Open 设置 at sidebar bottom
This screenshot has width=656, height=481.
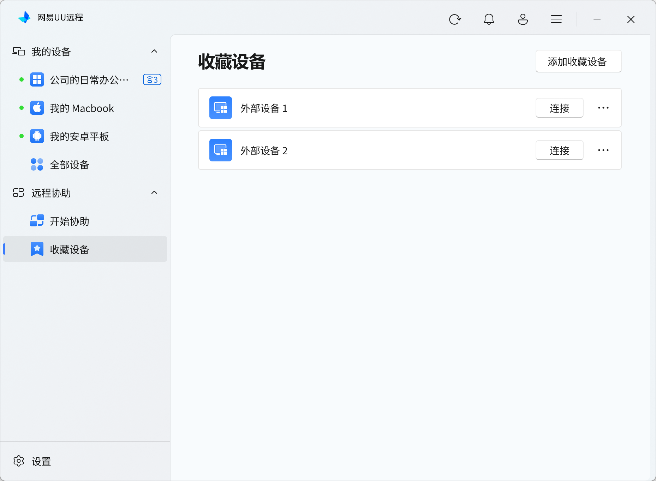tap(85, 461)
